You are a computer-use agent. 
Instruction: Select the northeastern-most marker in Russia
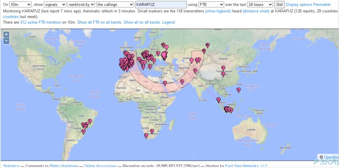click(x=208, y=45)
